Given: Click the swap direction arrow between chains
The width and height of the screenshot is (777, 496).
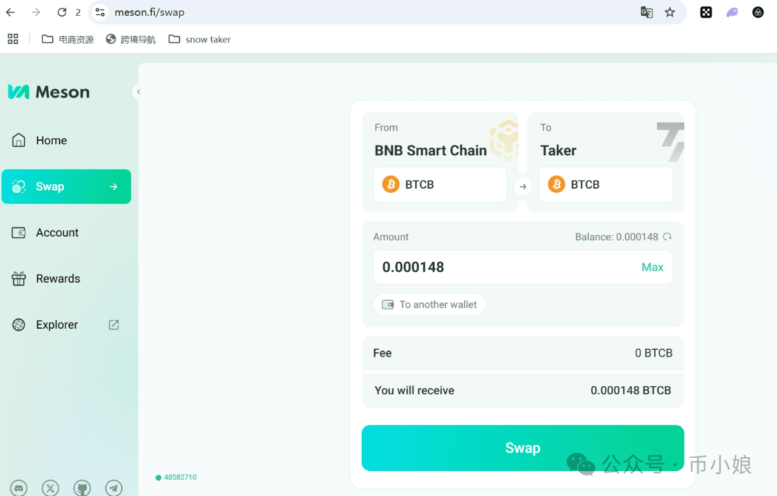Looking at the screenshot, I should point(523,187).
